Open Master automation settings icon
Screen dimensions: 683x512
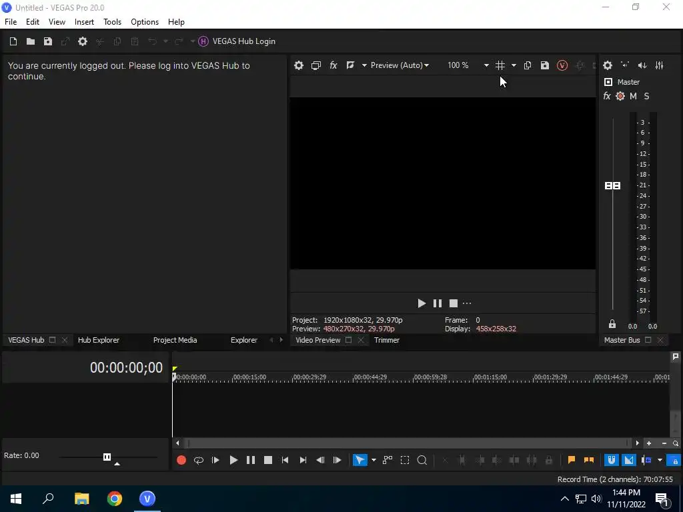pyautogui.click(x=620, y=96)
